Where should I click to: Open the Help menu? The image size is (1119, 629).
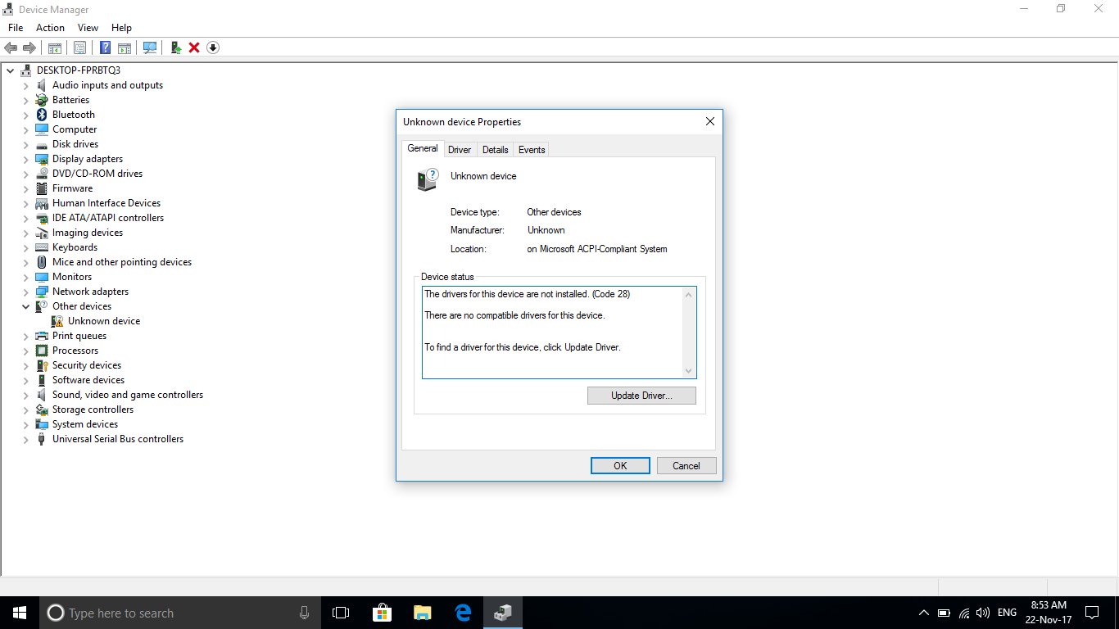(x=121, y=28)
